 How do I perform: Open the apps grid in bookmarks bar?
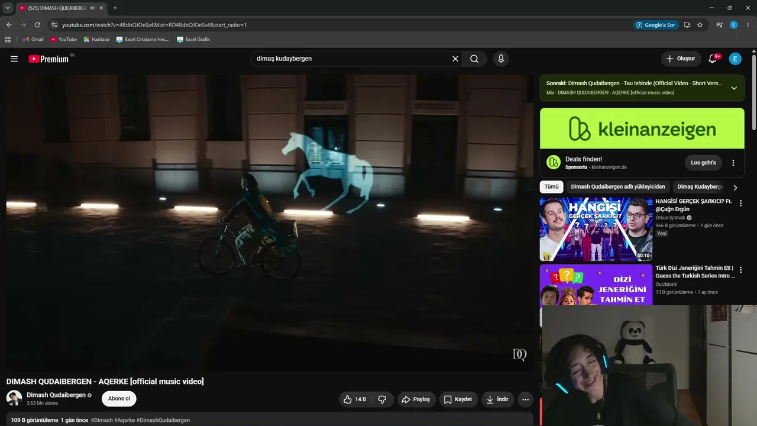point(8,40)
